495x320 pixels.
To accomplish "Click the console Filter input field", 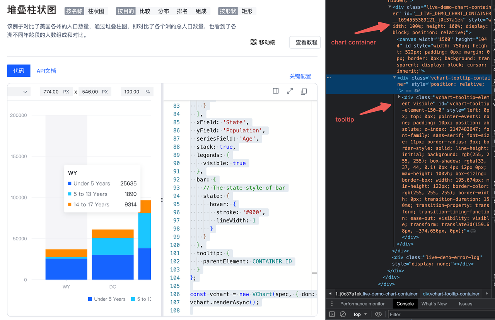I will tap(437, 314).
